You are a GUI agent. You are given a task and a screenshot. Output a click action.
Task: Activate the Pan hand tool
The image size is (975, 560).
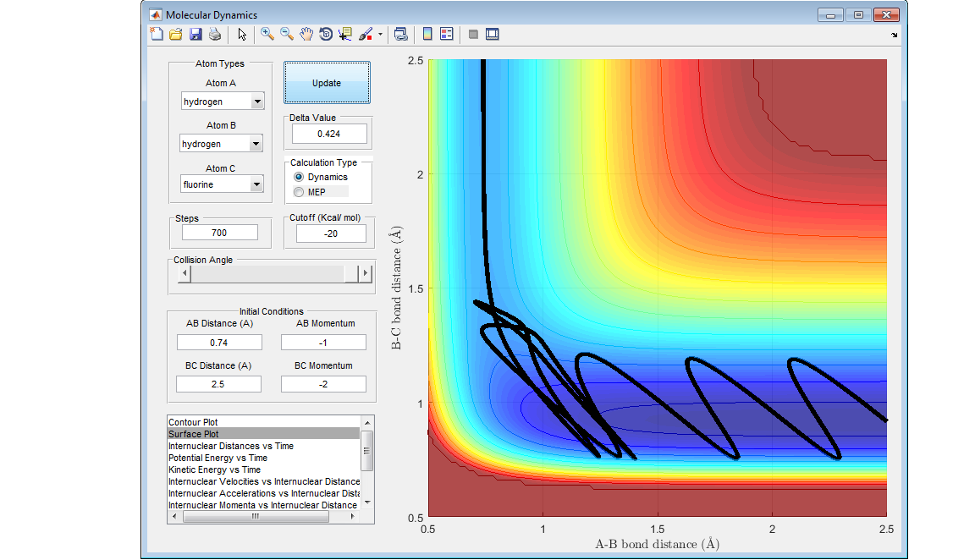click(x=306, y=34)
